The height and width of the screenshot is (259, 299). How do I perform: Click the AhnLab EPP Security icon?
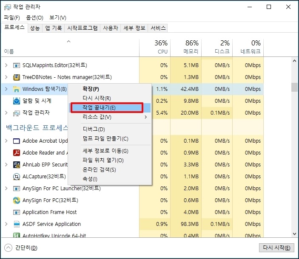17,165
